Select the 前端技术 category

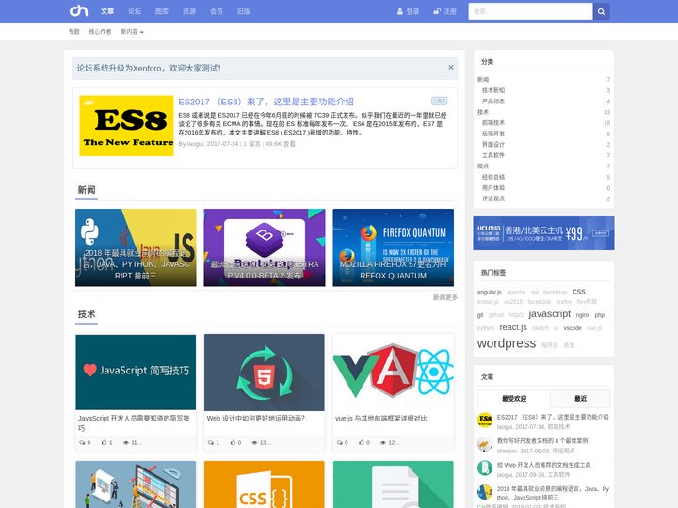tap(493, 122)
